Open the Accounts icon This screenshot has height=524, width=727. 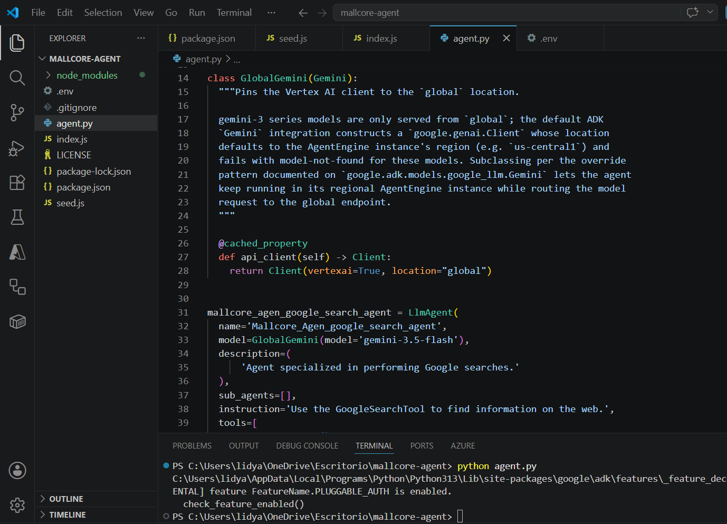point(17,470)
